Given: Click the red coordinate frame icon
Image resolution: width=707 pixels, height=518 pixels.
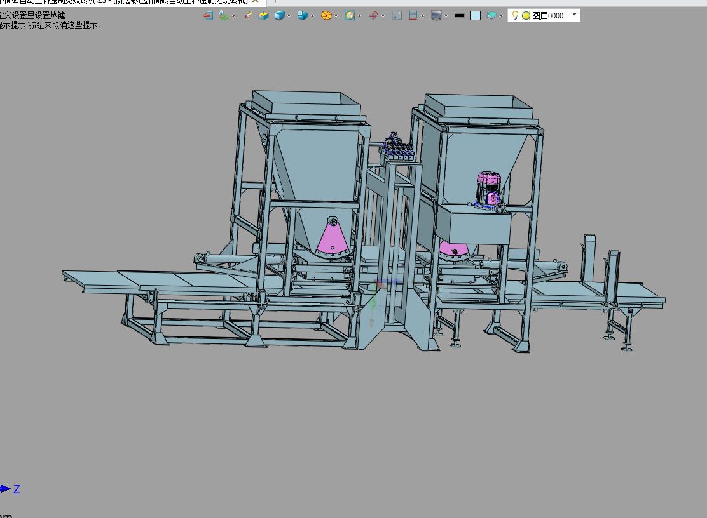Looking at the screenshot, I should (x=373, y=16).
